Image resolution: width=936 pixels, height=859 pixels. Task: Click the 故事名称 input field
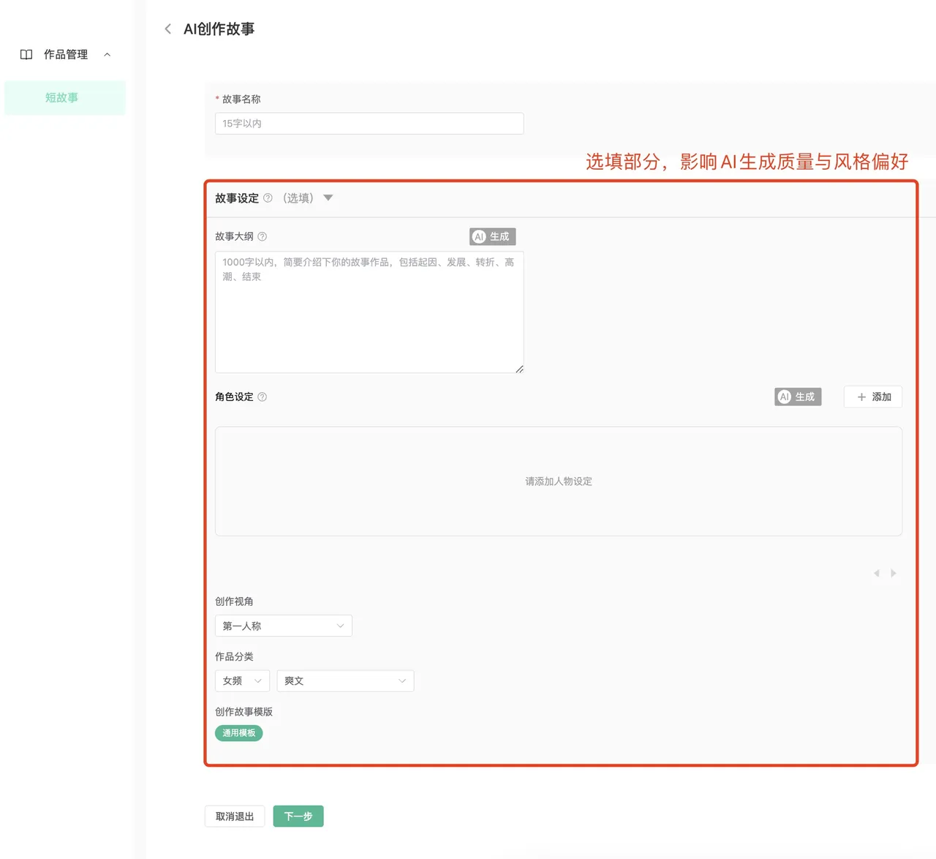[x=369, y=124]
